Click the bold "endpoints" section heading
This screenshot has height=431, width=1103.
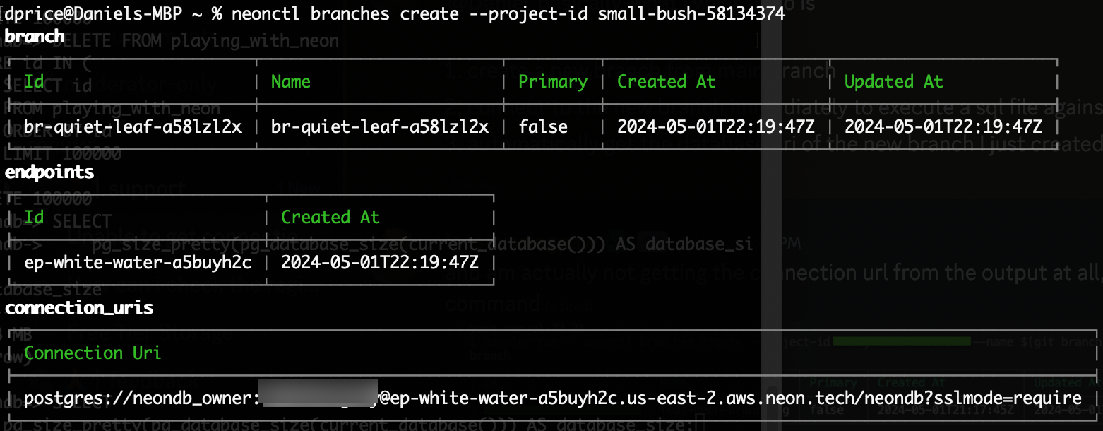(49, 172)
